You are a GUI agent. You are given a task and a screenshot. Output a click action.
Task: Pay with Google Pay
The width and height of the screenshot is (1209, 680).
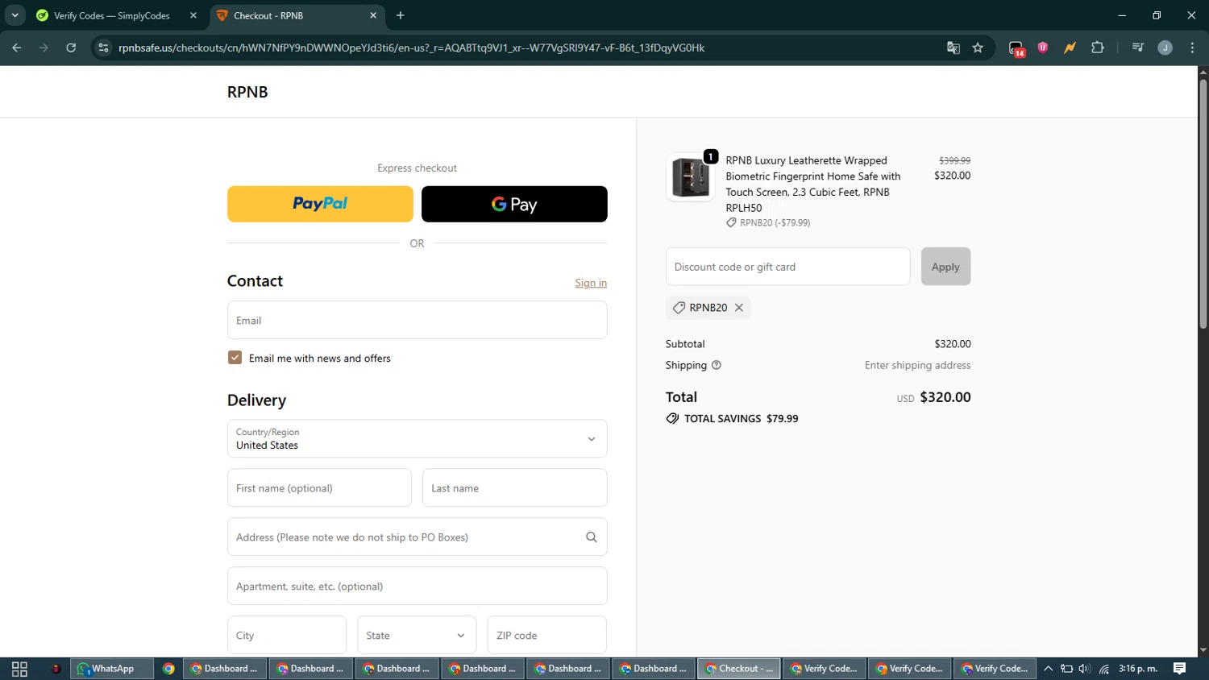[514, 204]
